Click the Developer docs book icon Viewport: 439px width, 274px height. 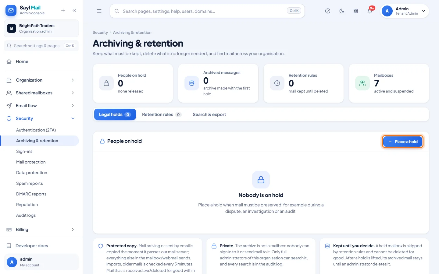[9, 246]
